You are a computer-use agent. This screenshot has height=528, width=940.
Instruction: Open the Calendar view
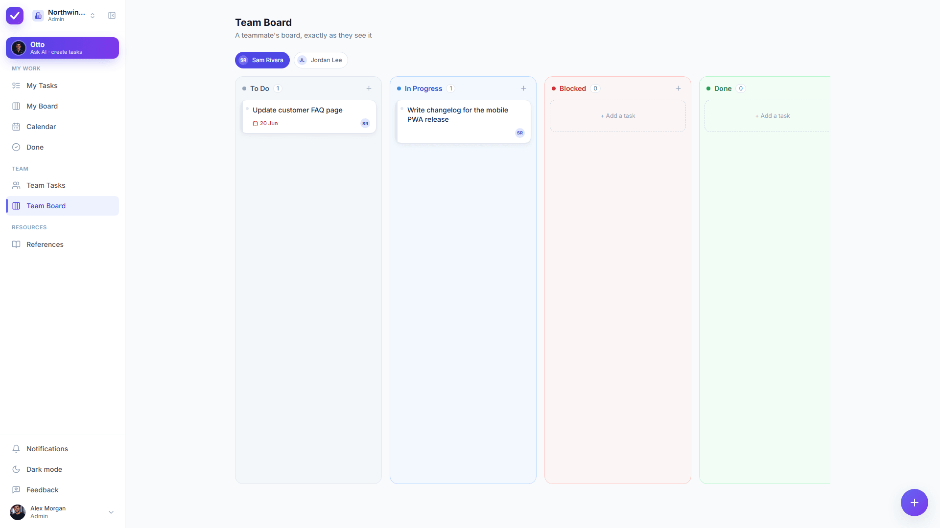62,127
